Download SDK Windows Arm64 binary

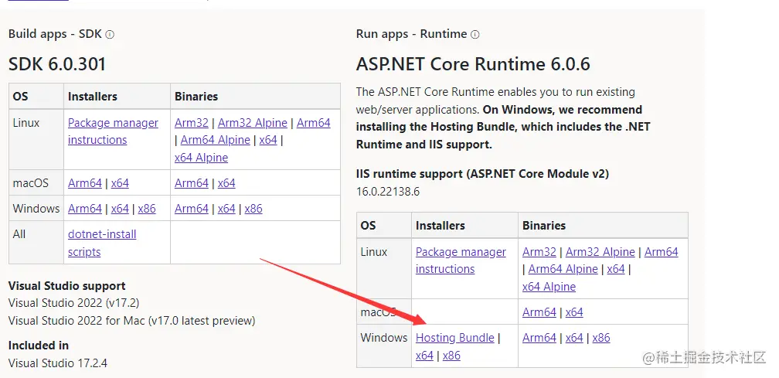point(192,209)
